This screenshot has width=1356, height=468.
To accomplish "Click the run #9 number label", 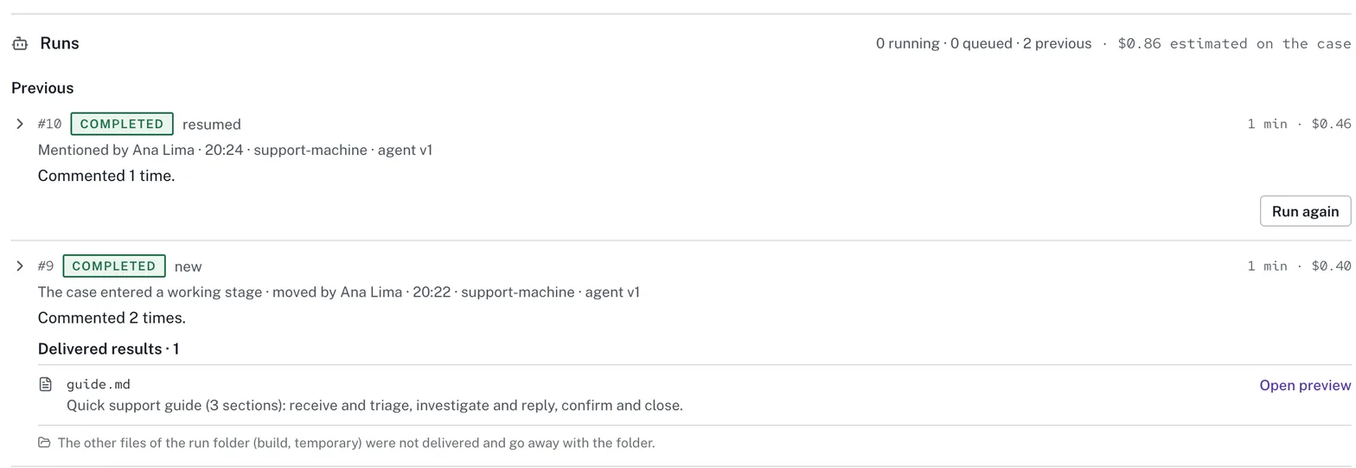I will [x=46, y=266].
